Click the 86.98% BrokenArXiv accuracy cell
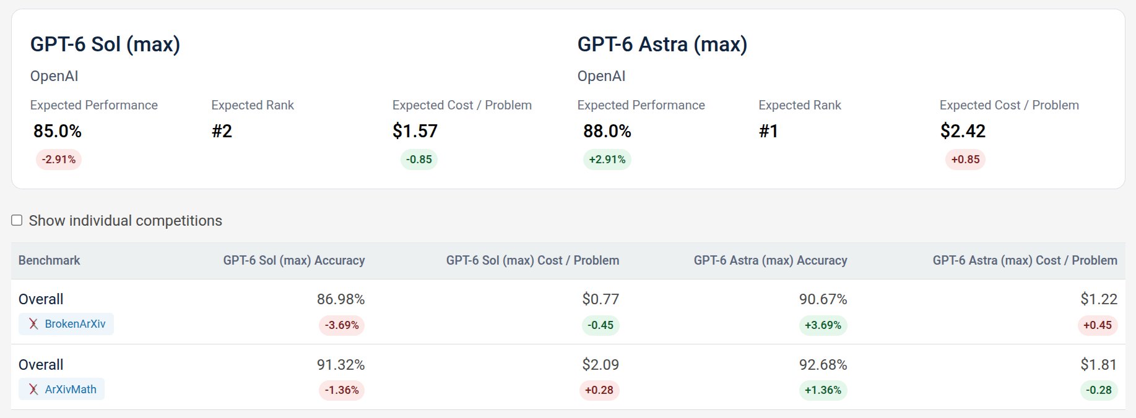The height and width of the screenshot is (418, 1136). (340, 299)
